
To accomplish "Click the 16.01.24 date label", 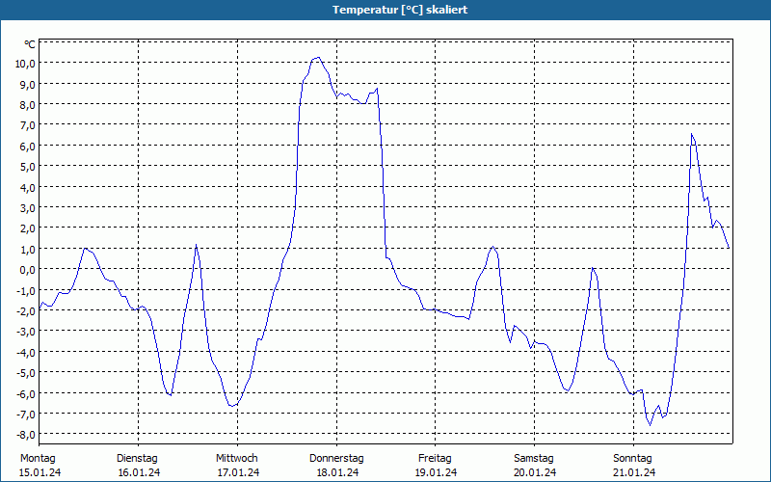I will pyautogui.click(x=139, y=472).
